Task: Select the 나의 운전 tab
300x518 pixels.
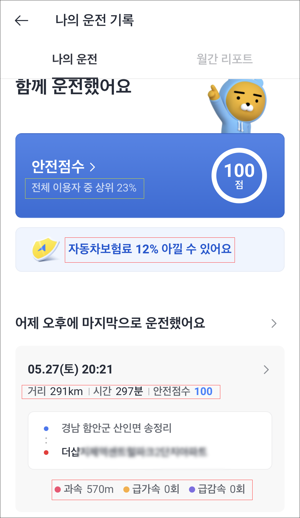Action: tap(75, 59)
